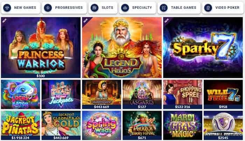Open the Progressives category label
The image size is (245, 141).
click(69, 8)
